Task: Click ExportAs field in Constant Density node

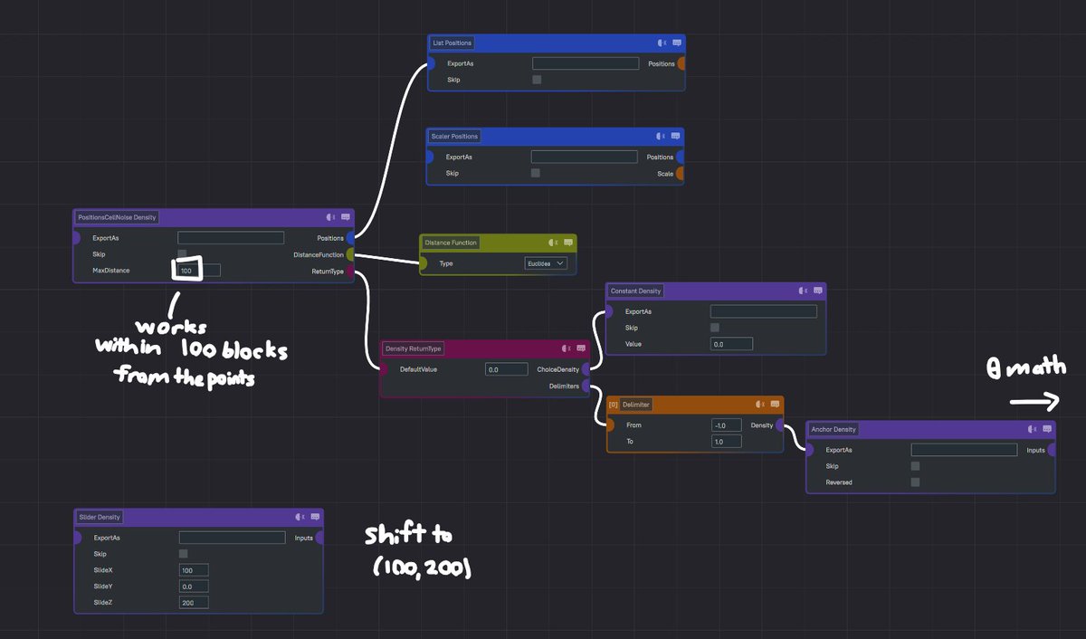Action: [764, 311]
